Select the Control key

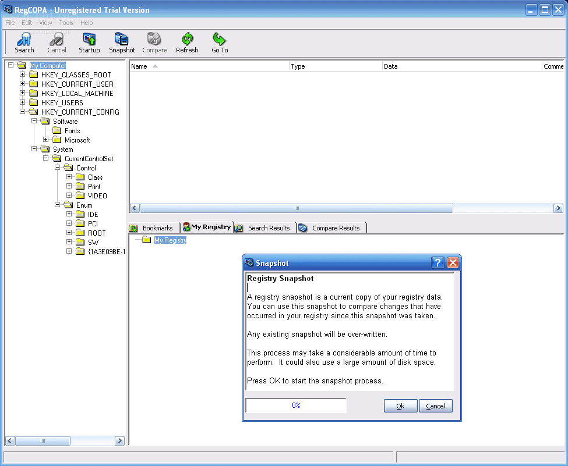[86, 168]
